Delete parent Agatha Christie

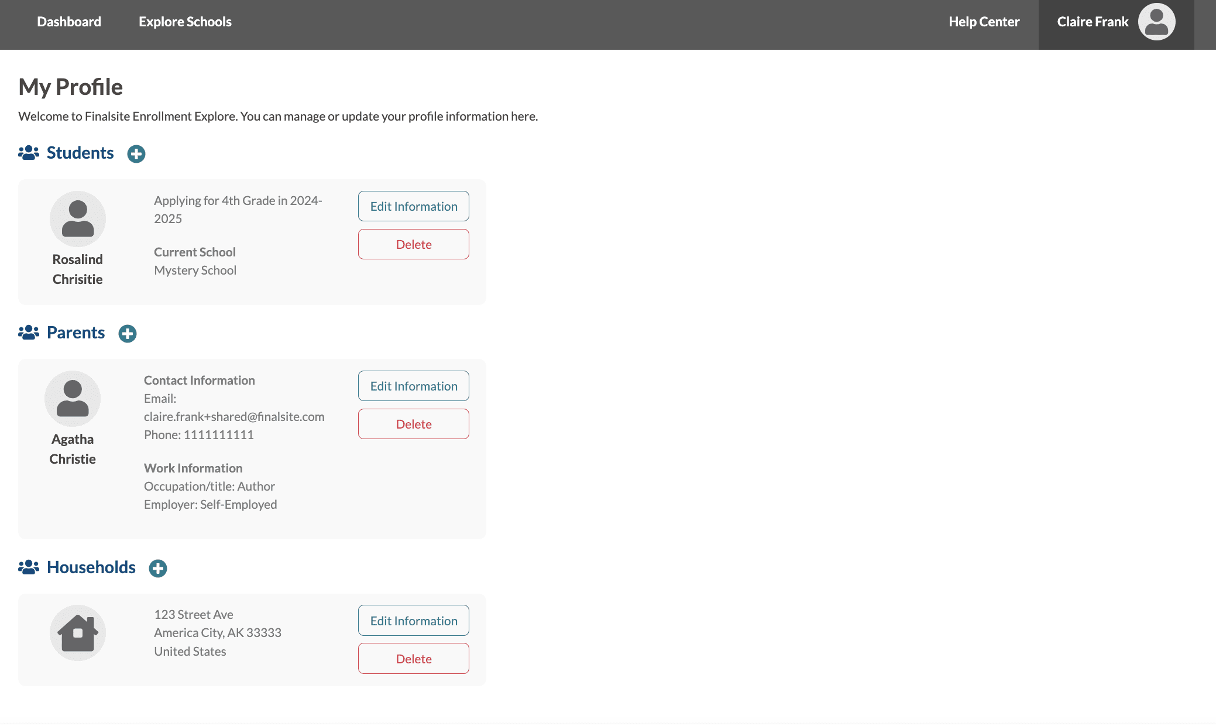click(414, 424)
